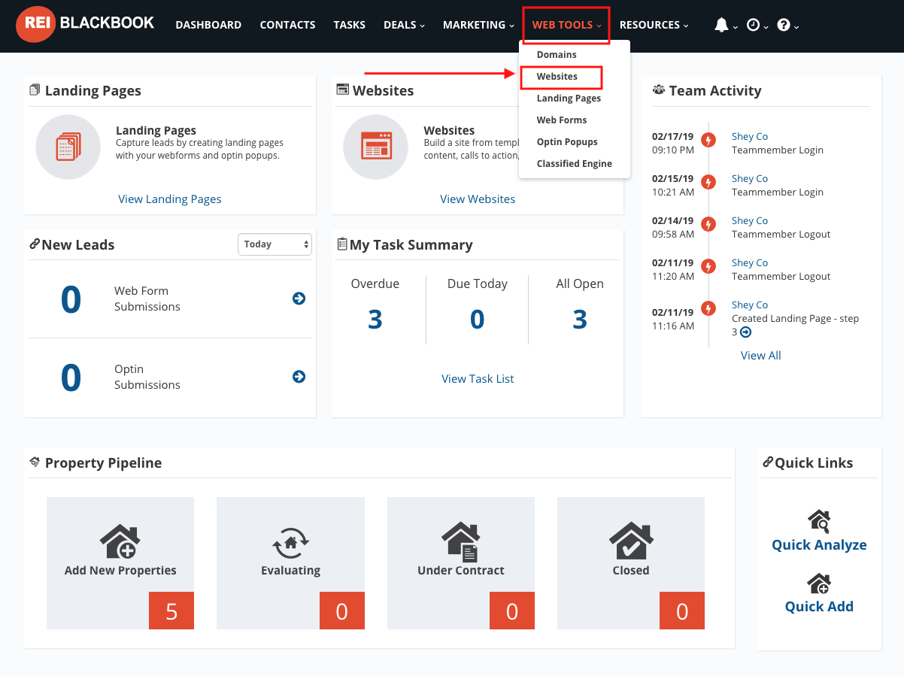Screen dimensions: 904x676
Task: Click lightning icon for 02/15/19 activity
Action: [x=708, y=182]
